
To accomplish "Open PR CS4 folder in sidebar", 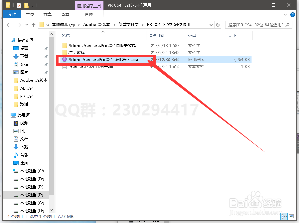I will click(27, 96).
